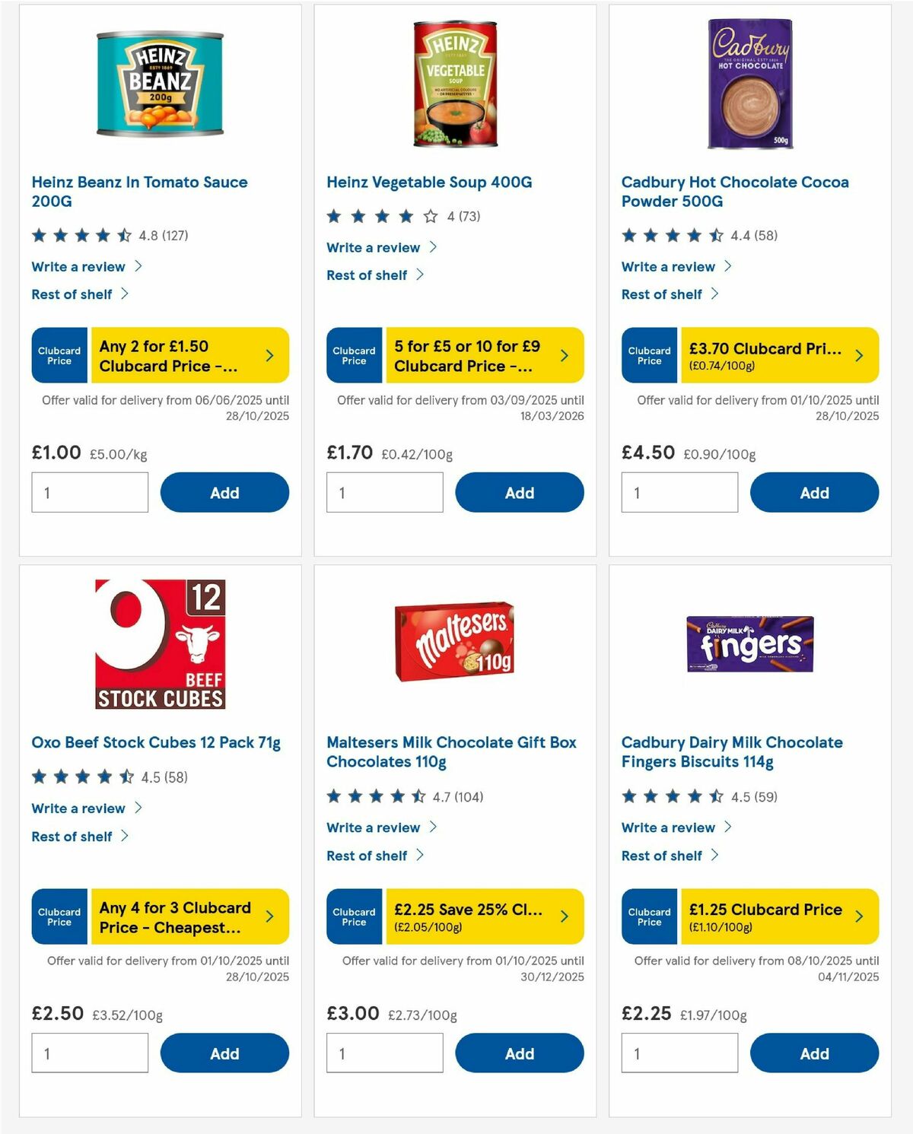Click the Oxo Stock Cubes Clubcard badge

point(59,916)
